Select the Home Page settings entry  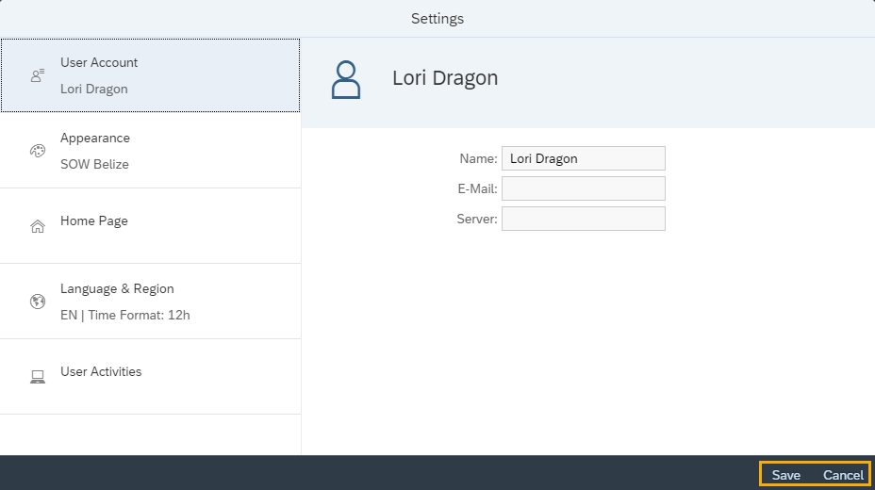pos(151,226)
